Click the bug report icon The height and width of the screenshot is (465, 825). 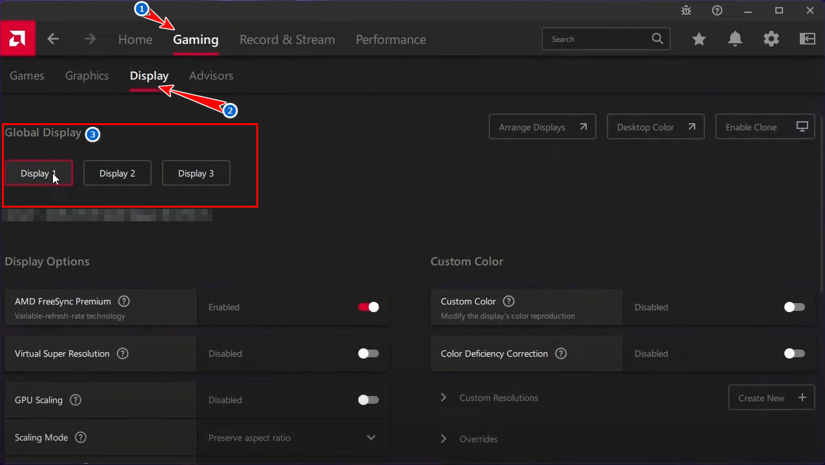click(x=686, y=10)
